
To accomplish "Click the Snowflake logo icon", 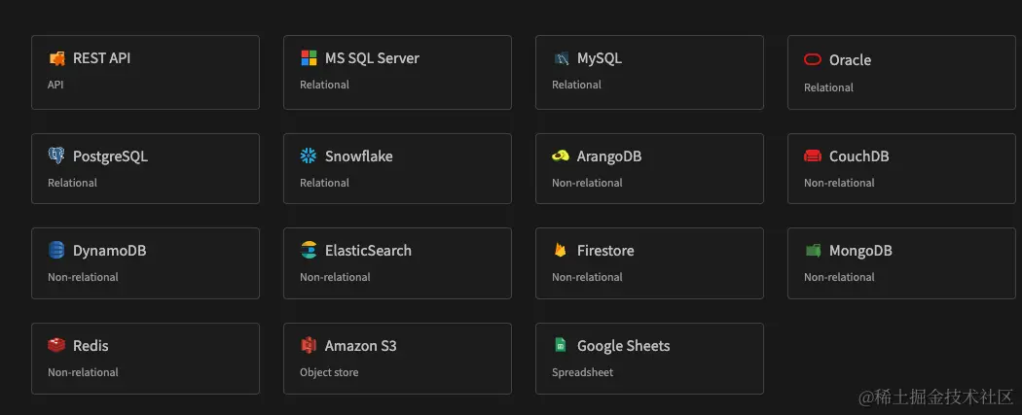I will click(309, 156).
